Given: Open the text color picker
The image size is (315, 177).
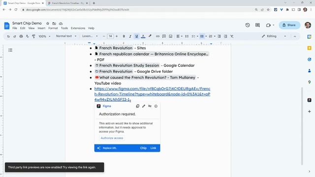Looking at the screenshot, I should 143,36.
